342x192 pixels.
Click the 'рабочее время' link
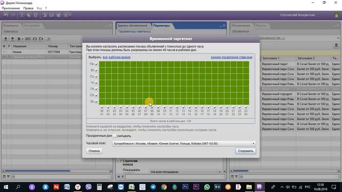tap(120, 57)
